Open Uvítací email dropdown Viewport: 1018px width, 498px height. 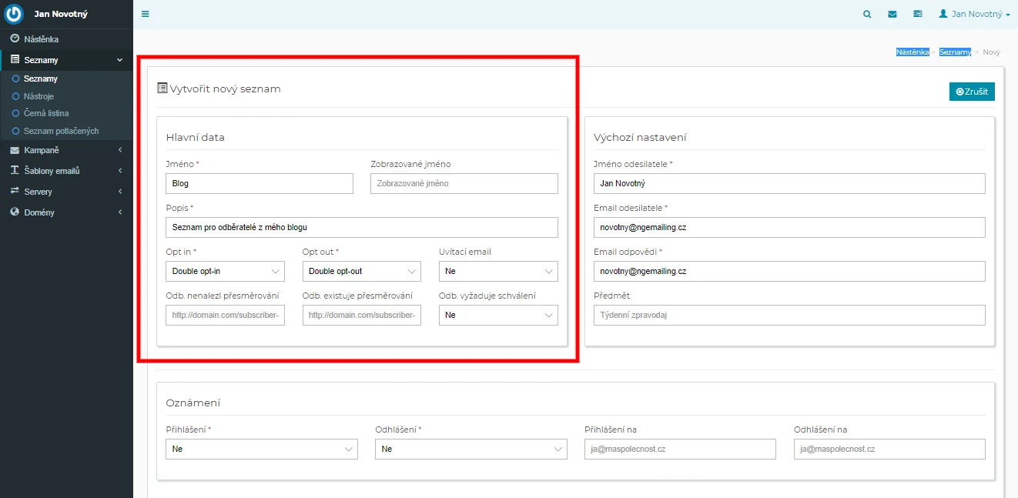pyautogui.click(x=498, y=271)
